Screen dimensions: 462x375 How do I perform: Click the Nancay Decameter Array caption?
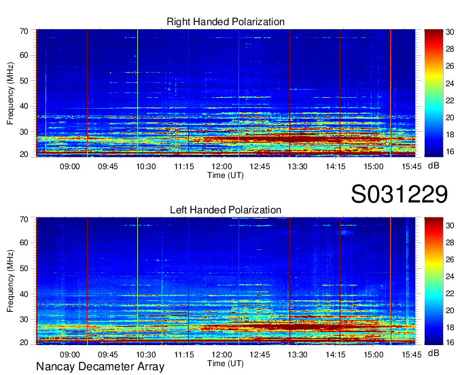[x=100, y=367]
